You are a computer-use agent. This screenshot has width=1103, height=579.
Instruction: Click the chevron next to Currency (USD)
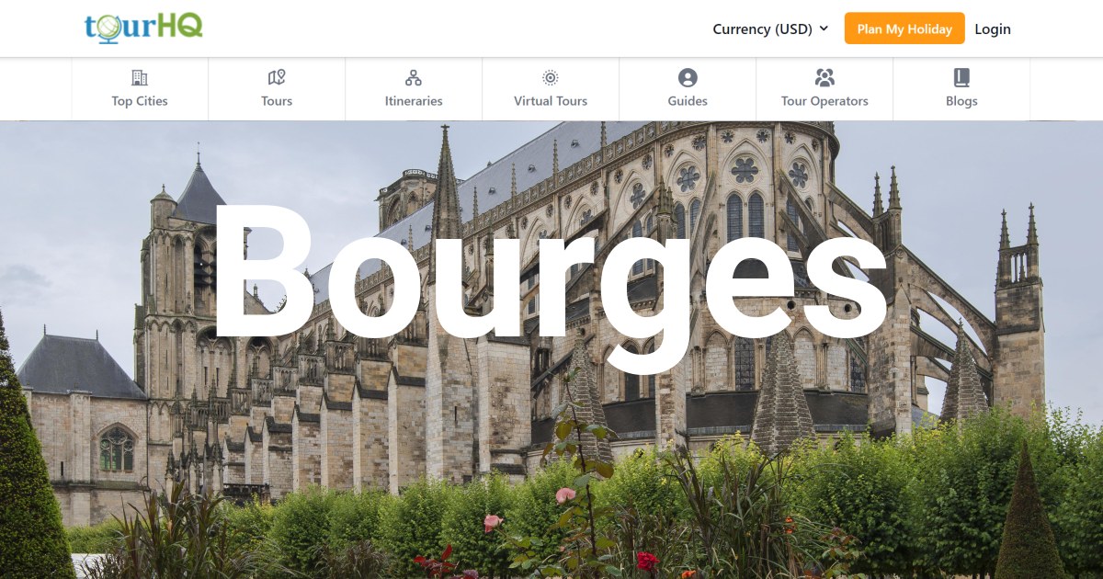tap(824, 28)
